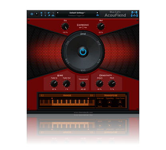This screenshot has height=150, width=166.
Task: Go to previous preset with left arrow
Action: coord(57,13)
